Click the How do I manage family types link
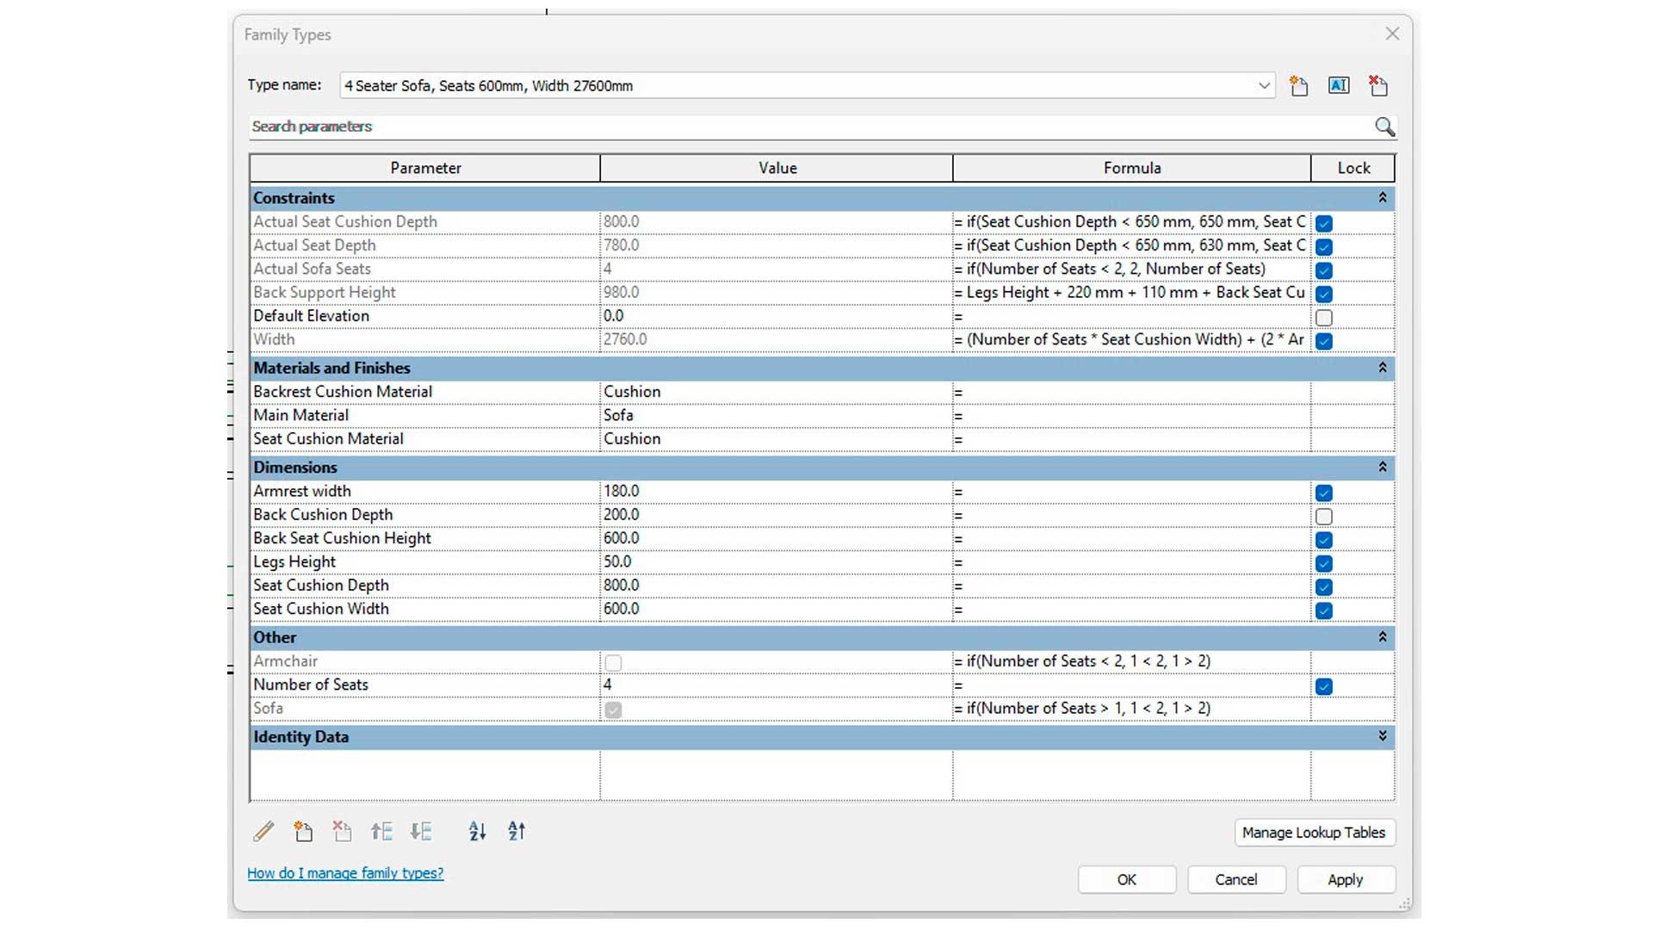The height and width of the screenshot is (930, 1653). (x=346, y=872)
